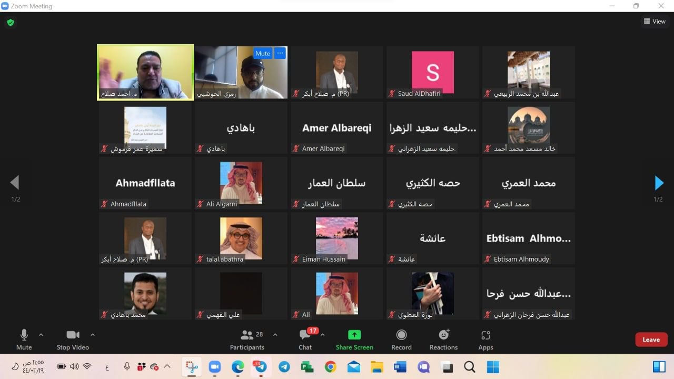Go to next page of participants
The height and width of the screenshot is (379, 674).
click(x=658, y=183)
